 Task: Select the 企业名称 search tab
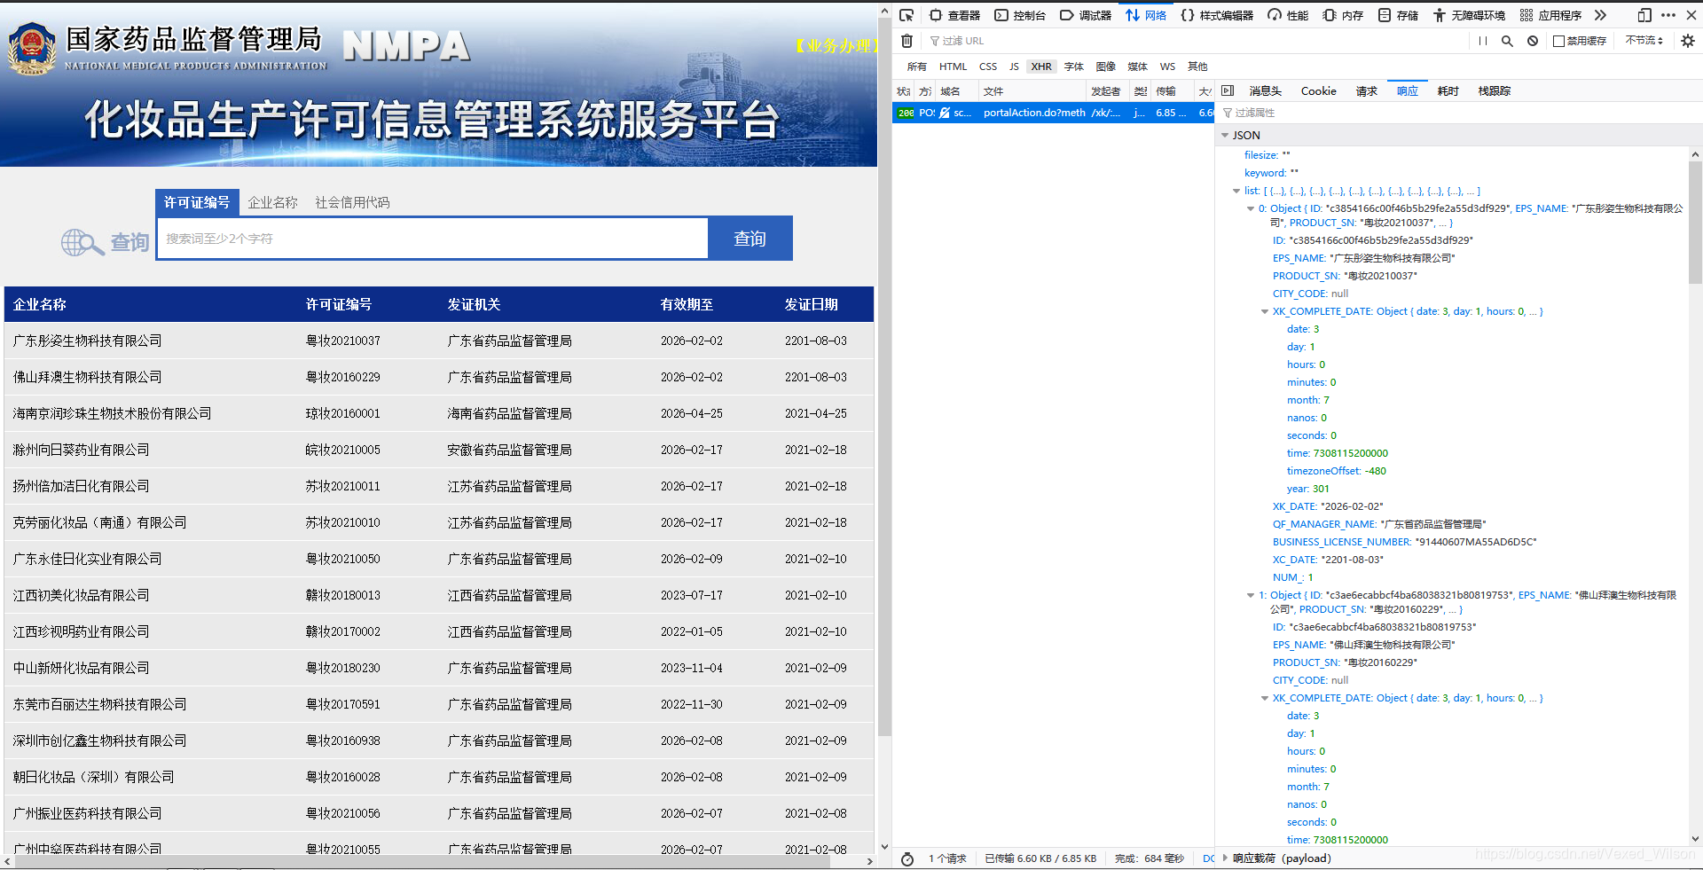pos(272,202)
